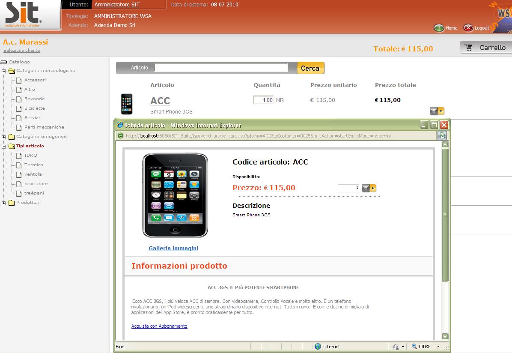
Task: Click the Internet Explorer icon in popup title
Action: click(x=120, y=125)
